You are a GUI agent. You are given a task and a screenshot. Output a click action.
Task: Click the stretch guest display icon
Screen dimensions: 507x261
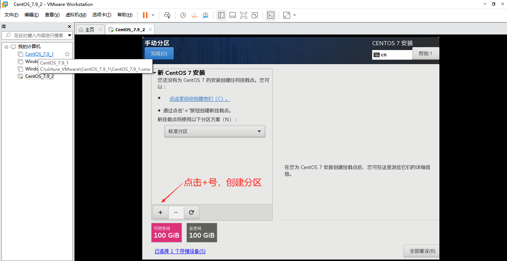point(287,15)
